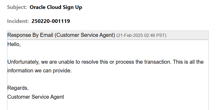Image resolution: width=223 pixels, height=110 pixels.
Task: Select incident number 250220-001119
Action: (51, 21)
